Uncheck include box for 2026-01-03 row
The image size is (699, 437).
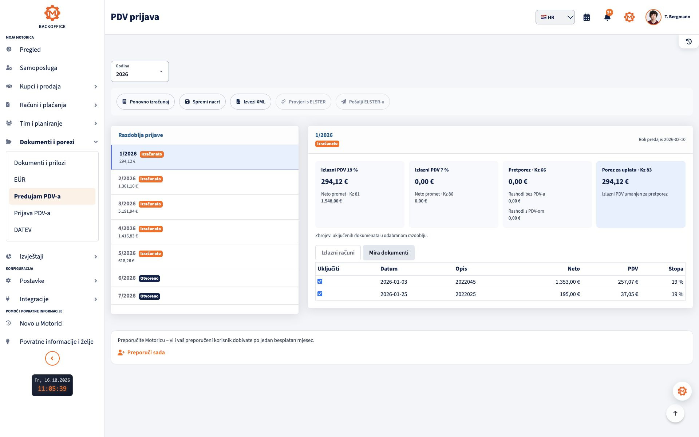(x=320, y=282)
